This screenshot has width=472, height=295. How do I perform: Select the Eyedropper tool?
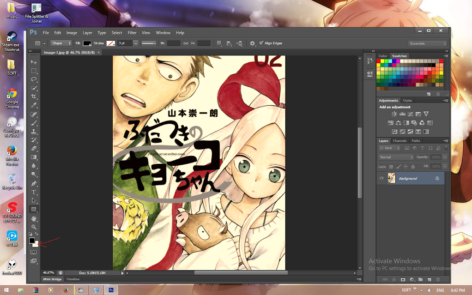pos(34,105)
